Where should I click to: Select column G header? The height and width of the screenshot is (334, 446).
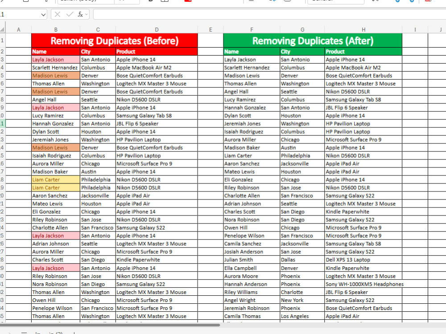[302, 29]
